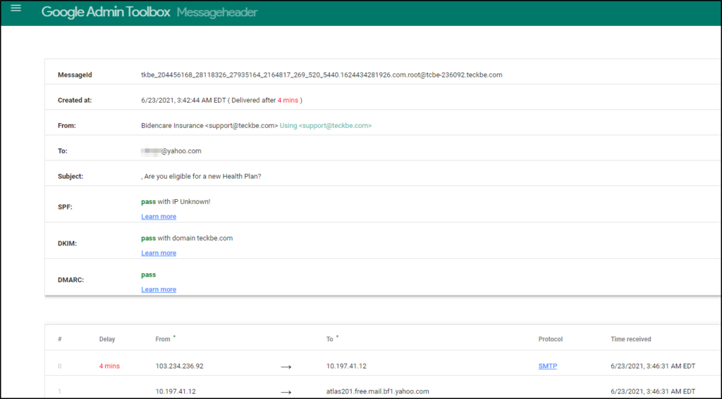Click the Created at timestamp value
This screenshot has height=399, width=722.
point(183,100)
